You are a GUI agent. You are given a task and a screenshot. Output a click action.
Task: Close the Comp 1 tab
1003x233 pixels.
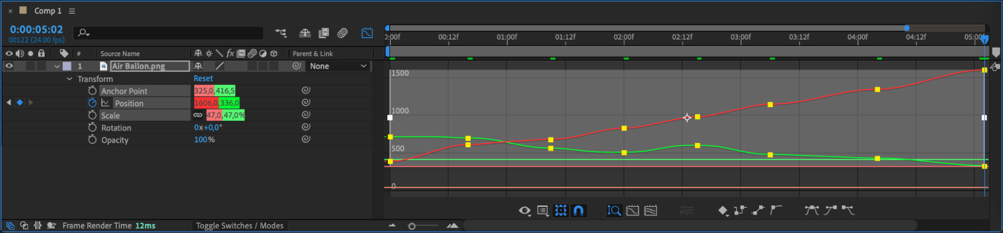[11, 11]
